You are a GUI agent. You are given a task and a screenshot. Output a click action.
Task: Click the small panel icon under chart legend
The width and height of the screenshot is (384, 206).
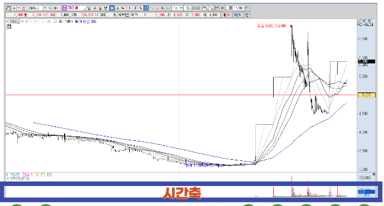(x=9, y=27)
